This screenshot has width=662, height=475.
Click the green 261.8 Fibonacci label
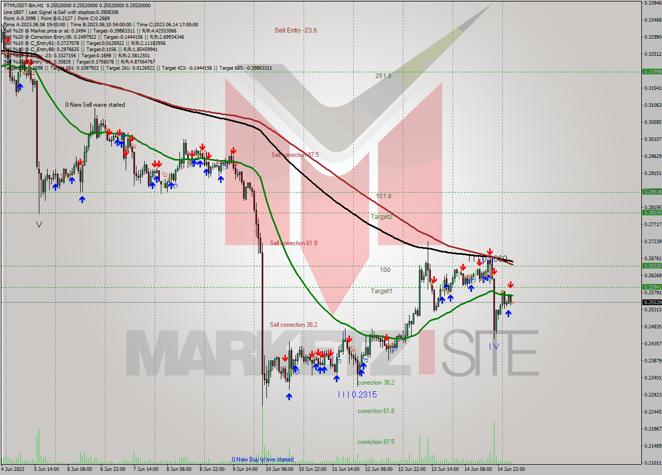click(383, 76)
